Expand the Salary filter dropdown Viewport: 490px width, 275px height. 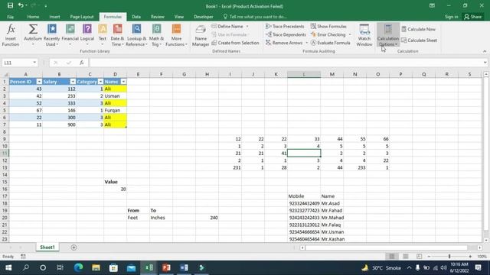(x=73, y=82)
